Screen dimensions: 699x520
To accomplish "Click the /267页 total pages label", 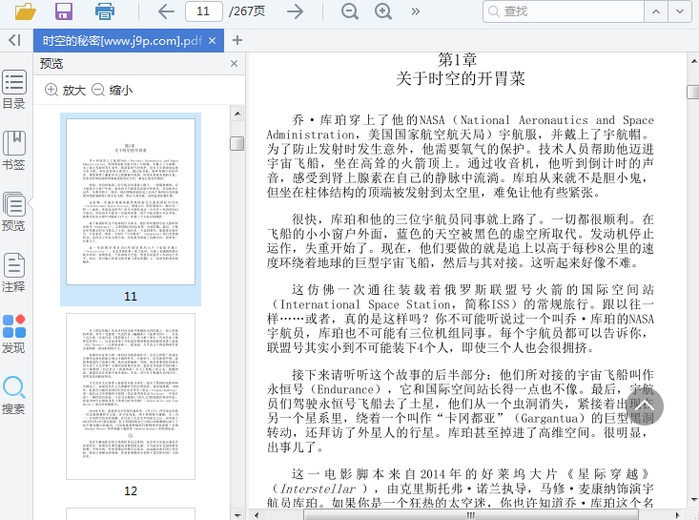I will (247, 11).
